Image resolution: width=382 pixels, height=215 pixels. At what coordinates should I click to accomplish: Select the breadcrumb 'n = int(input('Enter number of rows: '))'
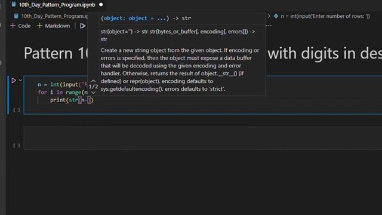coord(325,16)
